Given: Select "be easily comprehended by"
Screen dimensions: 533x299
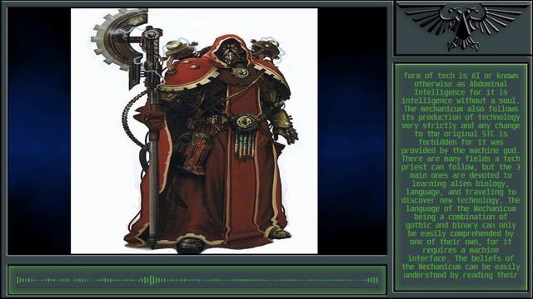Looking at the screenshot, I should [461, 233].
